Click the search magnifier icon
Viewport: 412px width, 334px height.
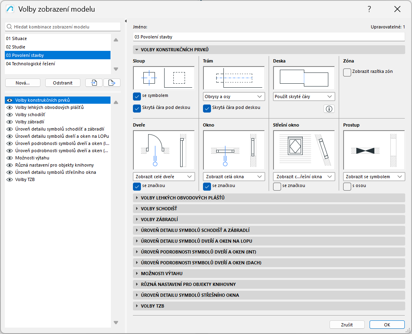(x=8, y=26)
